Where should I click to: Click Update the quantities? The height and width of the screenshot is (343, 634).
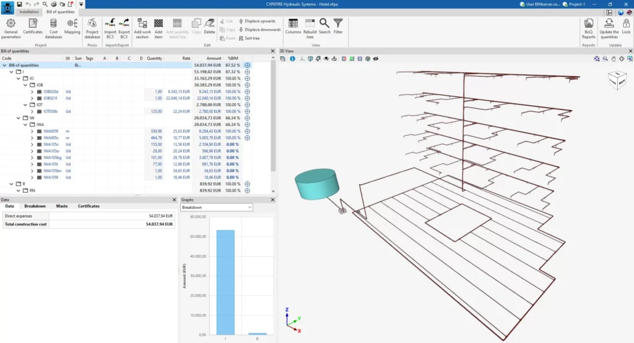pos(609,28)
